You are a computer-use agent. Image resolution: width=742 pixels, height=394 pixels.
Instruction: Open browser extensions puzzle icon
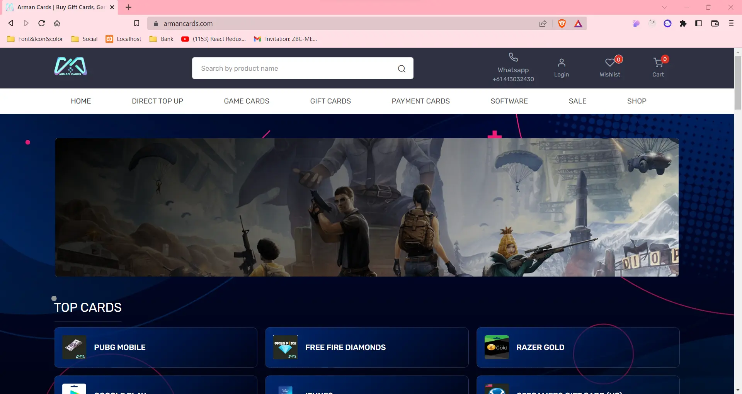pyautogui.click(x=683, y=24)
